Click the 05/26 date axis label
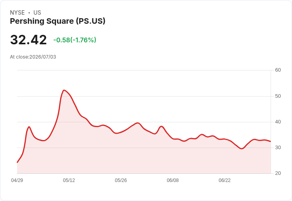The height and width of the screenshot is (201, 292). pos(121,180)
